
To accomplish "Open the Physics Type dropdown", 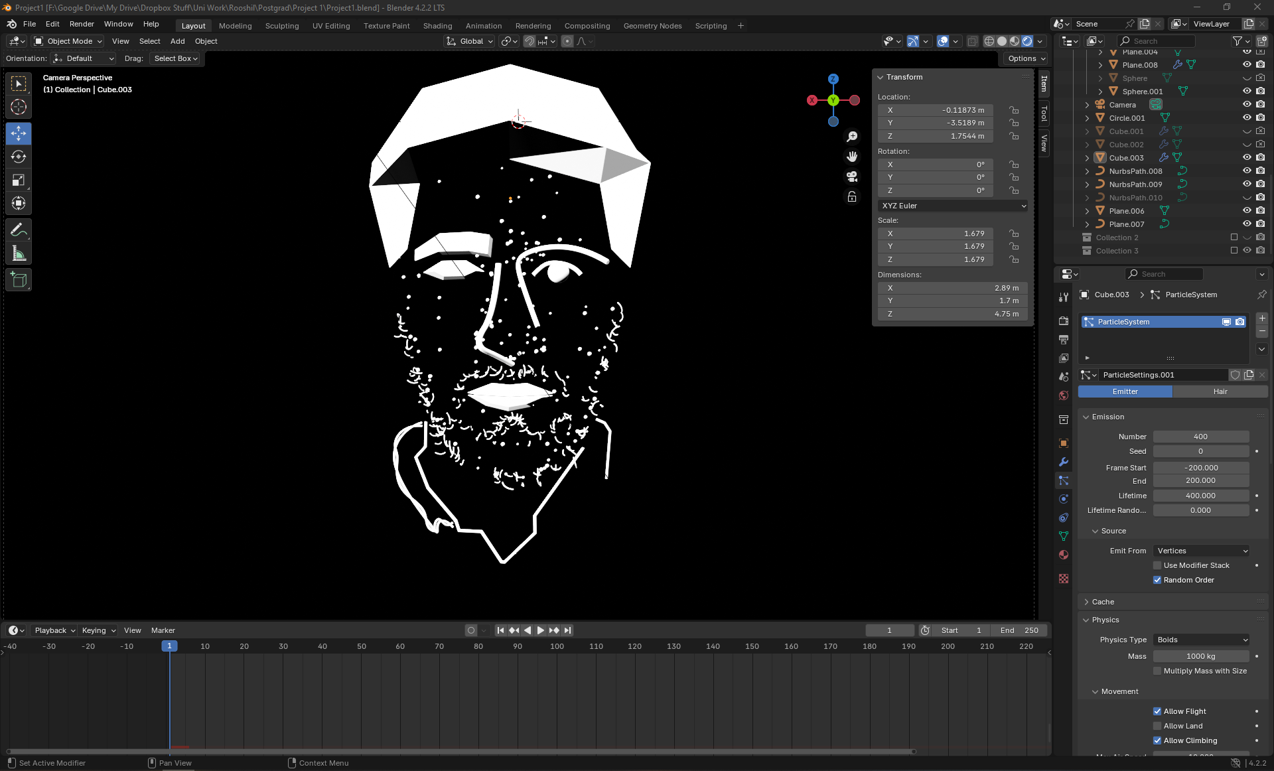I will [1202, 640].
